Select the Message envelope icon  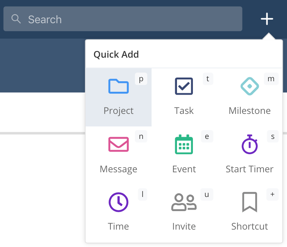coord(118,144)
